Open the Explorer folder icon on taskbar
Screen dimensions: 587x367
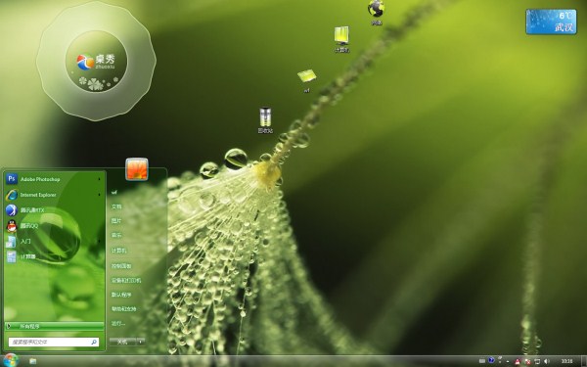click(x=33, y=361)
